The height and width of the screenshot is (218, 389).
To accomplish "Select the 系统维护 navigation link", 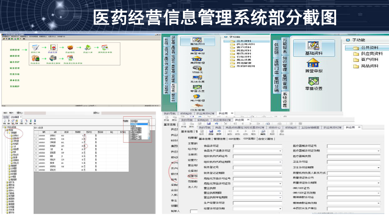I will point(15,86).
